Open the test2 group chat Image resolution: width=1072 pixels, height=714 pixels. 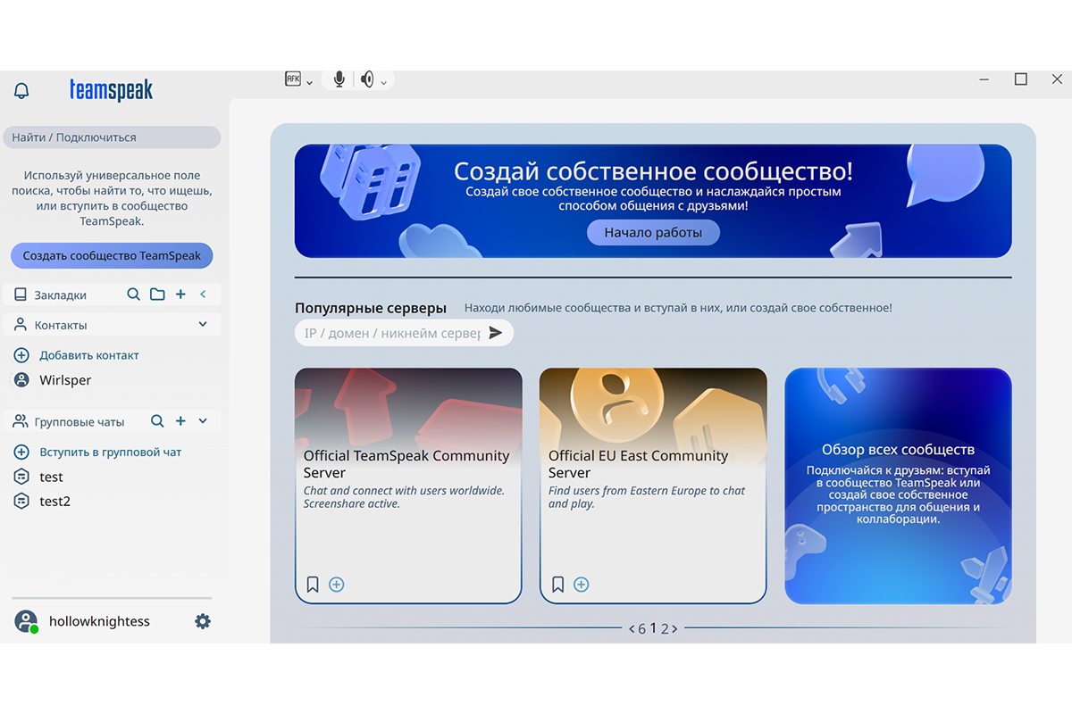54,502
